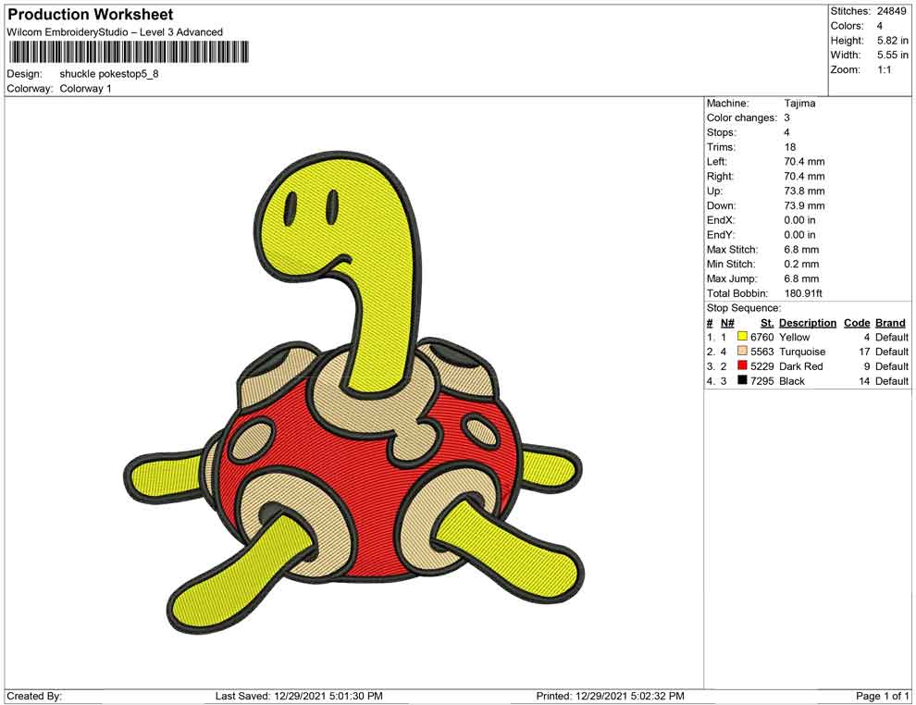Viewport: 916px width, 705px height.
Task: Click total bobbin value '180.91ft'
Action: [x=803, y=293]
